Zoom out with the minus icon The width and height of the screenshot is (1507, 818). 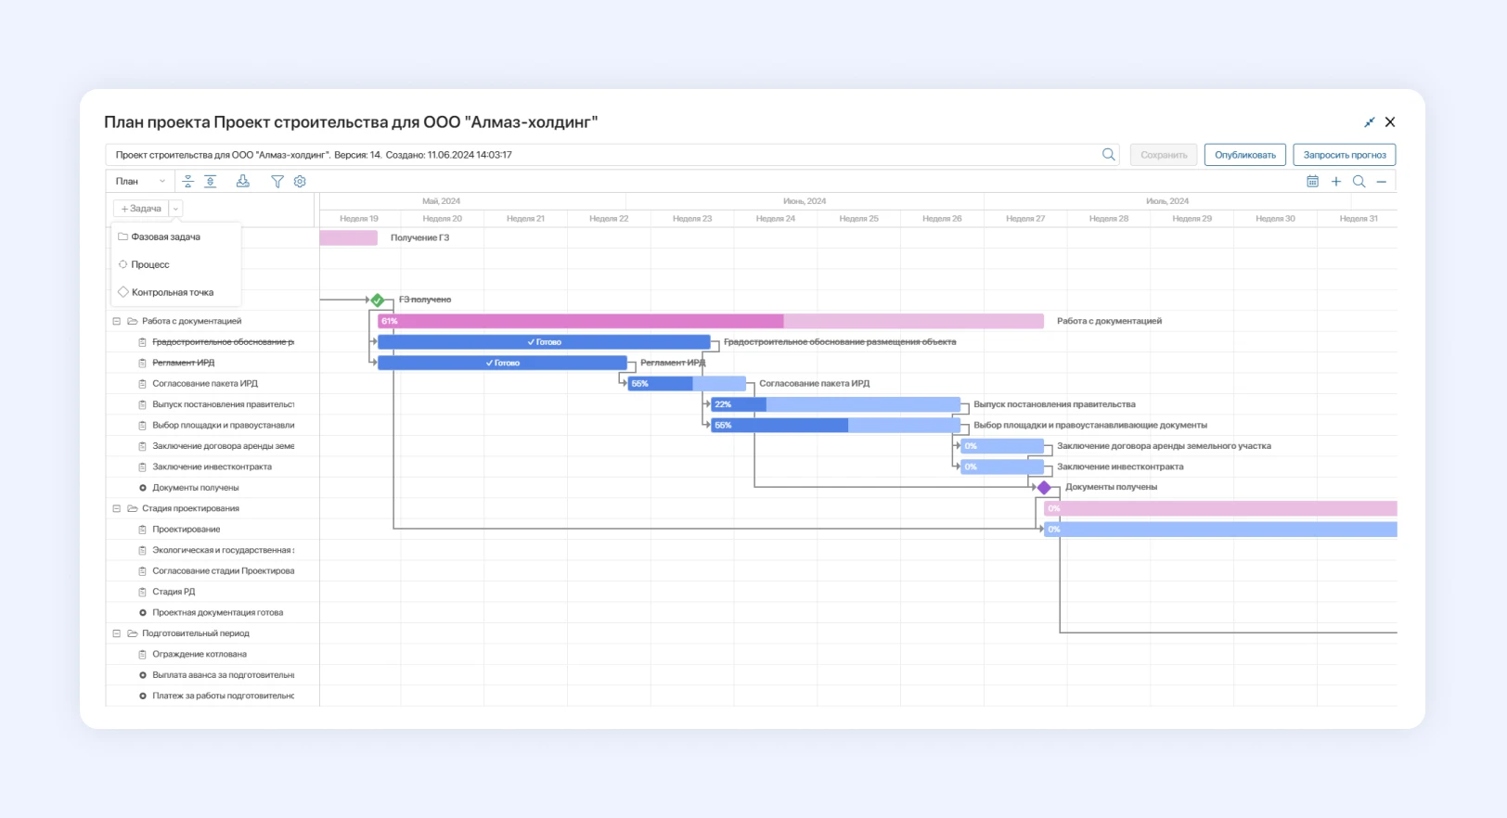tap(1382, 182)
